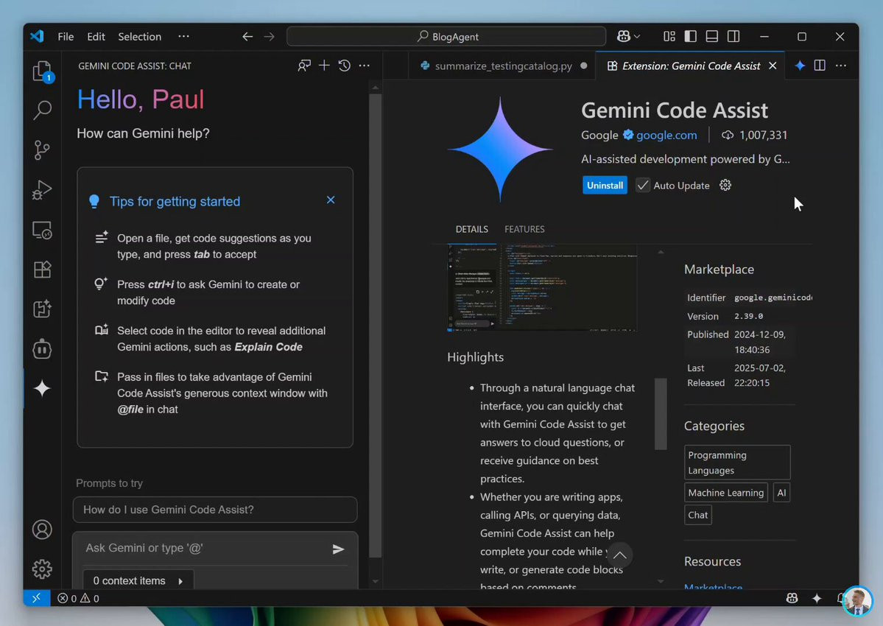The image size is (883, 626).
Task: Open the Manage gear in activity bar
Action: pos(42,569)
